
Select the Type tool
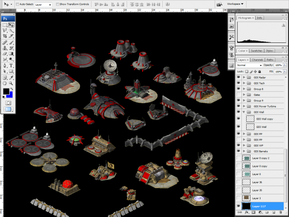pyautogui.click(x=11, y=66)
